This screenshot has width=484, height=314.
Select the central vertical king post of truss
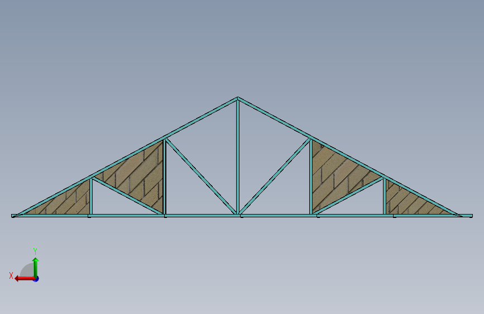point(238,157)
